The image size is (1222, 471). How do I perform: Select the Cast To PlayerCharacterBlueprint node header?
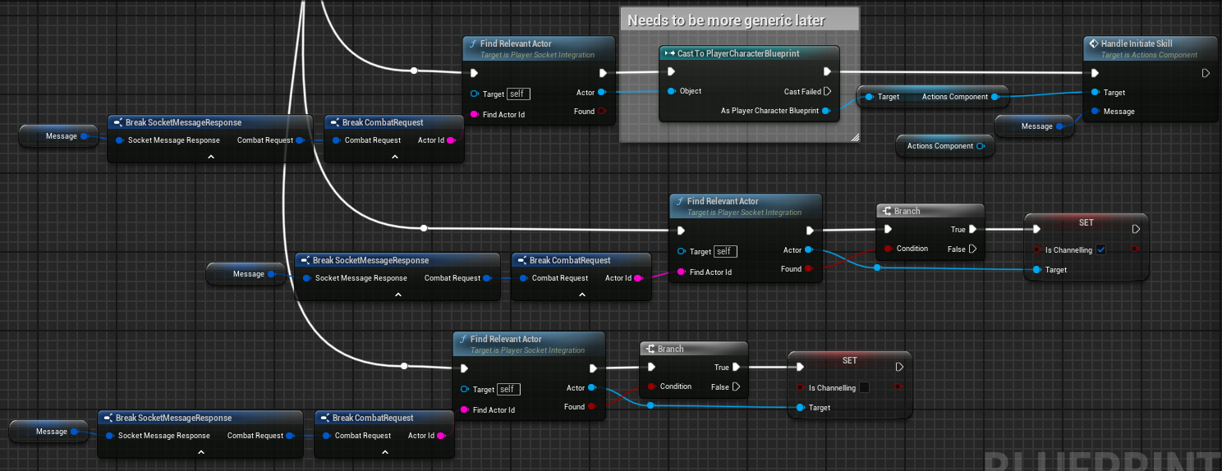pos(750,53)
